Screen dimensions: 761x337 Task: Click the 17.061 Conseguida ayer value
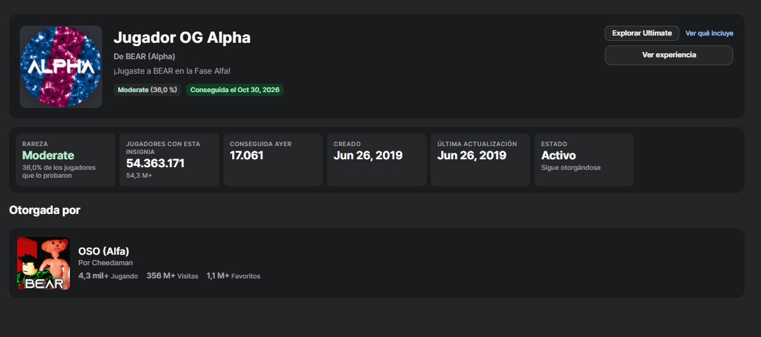tap(247, 155)
